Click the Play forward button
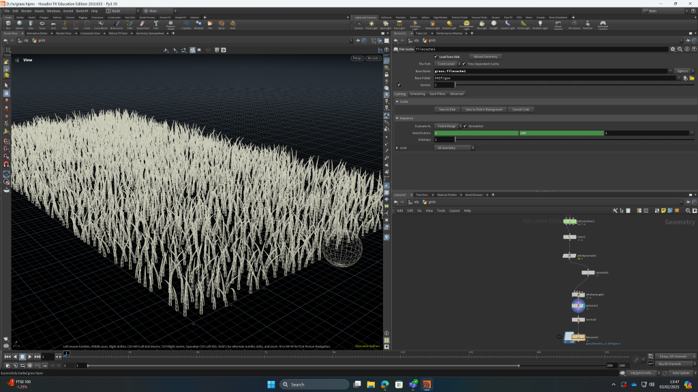Image resolution: width=698 pixels, height=392 pixels. tap(30, 357)
